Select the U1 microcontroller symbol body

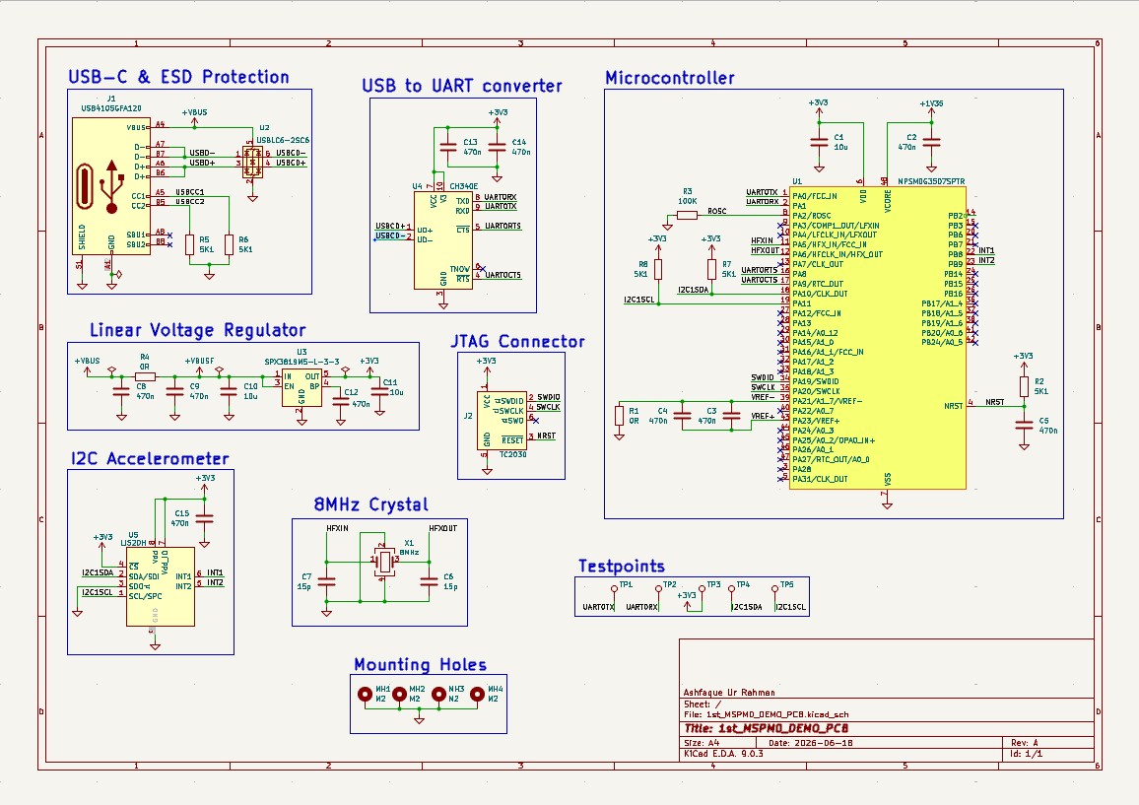[878, 338]
